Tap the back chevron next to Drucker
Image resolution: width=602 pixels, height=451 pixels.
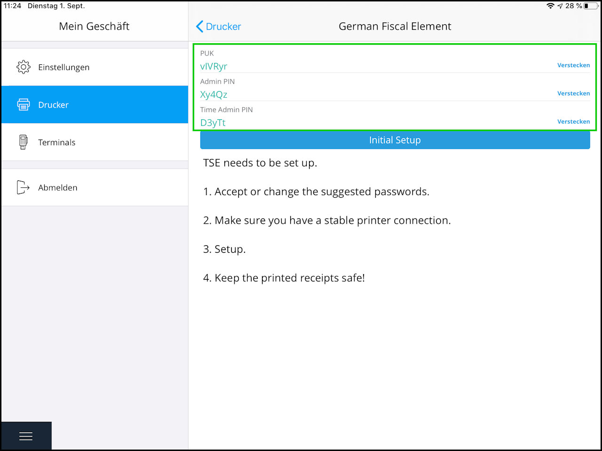pos(199,26)
